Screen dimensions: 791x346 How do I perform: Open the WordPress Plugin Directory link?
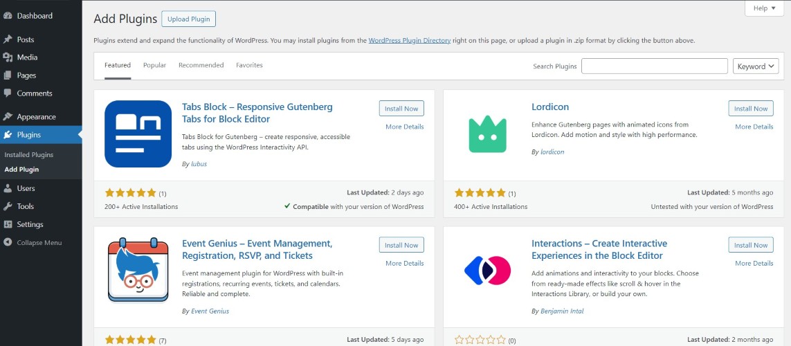pyautogui.click(x=409, y=41)
